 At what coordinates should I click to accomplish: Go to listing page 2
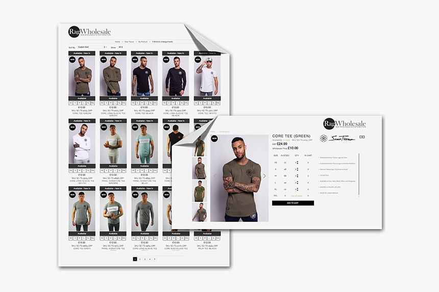pyautogui.click(x=140, y=259)
